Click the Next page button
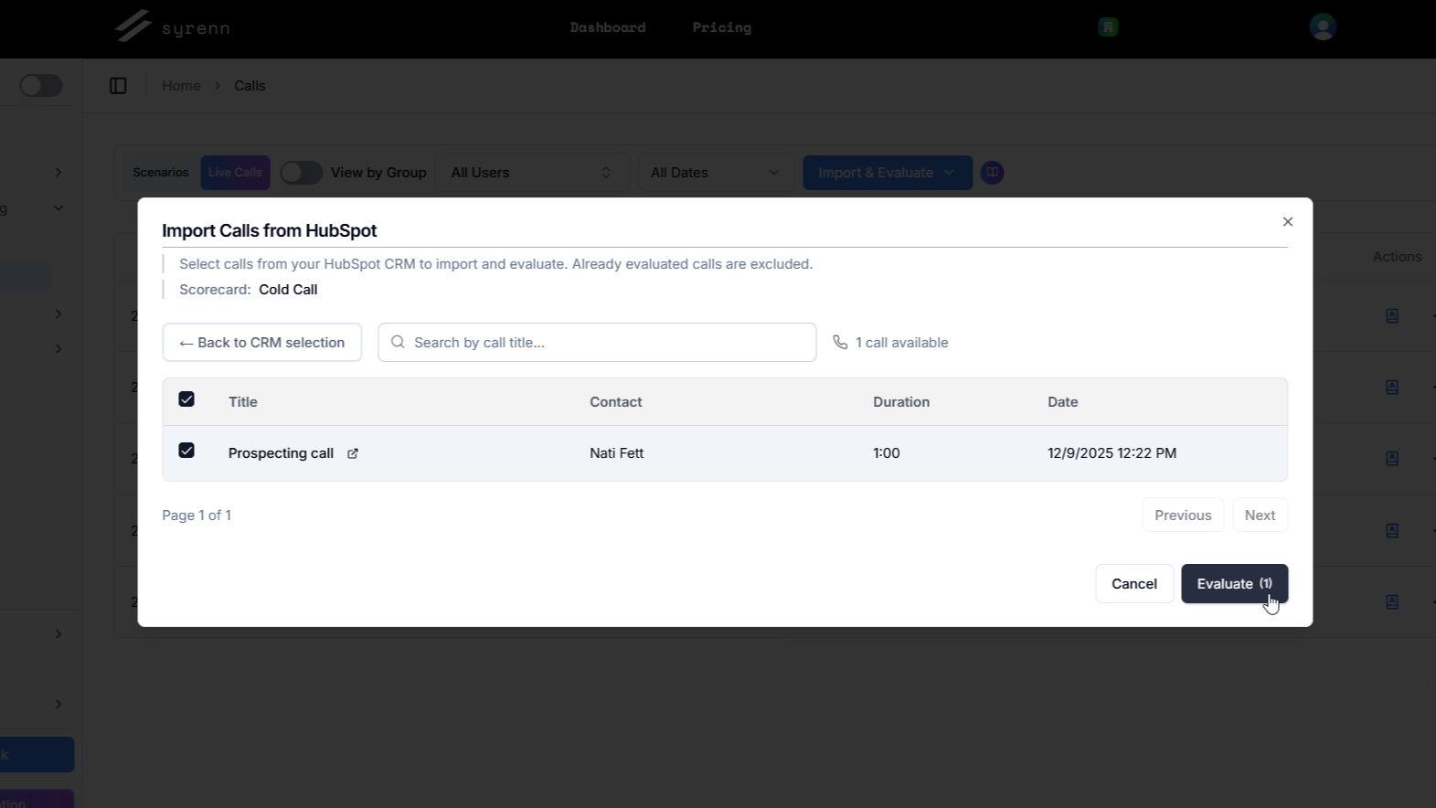The image size is (1436, 808). pos(1260,515)
